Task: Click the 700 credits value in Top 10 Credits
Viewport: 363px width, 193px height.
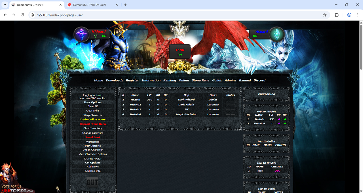Action: coord(277,171)
